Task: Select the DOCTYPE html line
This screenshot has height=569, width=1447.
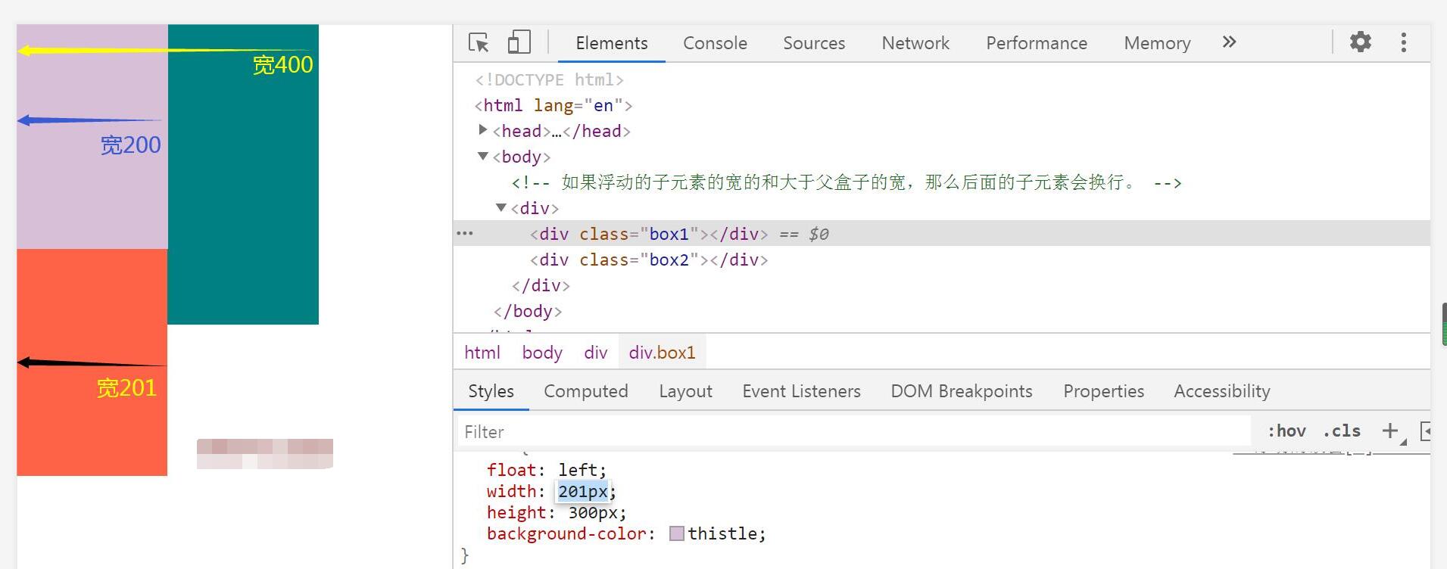Action: tap(550, 79)
